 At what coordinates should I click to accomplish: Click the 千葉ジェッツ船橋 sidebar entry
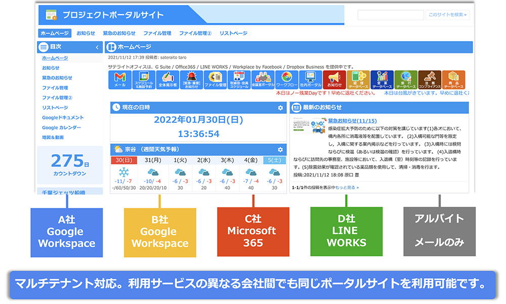point(64,192)
